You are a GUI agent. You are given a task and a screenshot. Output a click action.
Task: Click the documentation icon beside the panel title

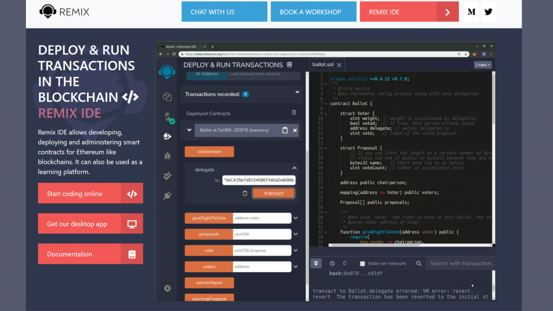tap(289, 65)
